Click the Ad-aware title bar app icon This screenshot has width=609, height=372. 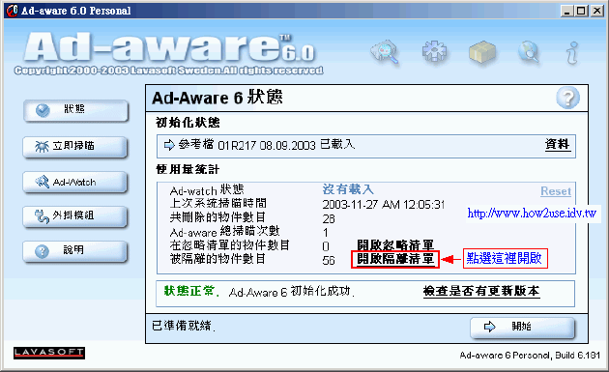tap(12, 11)
